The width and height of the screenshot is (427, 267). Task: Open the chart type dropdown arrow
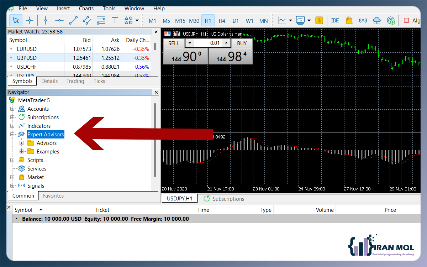(291, 21)
